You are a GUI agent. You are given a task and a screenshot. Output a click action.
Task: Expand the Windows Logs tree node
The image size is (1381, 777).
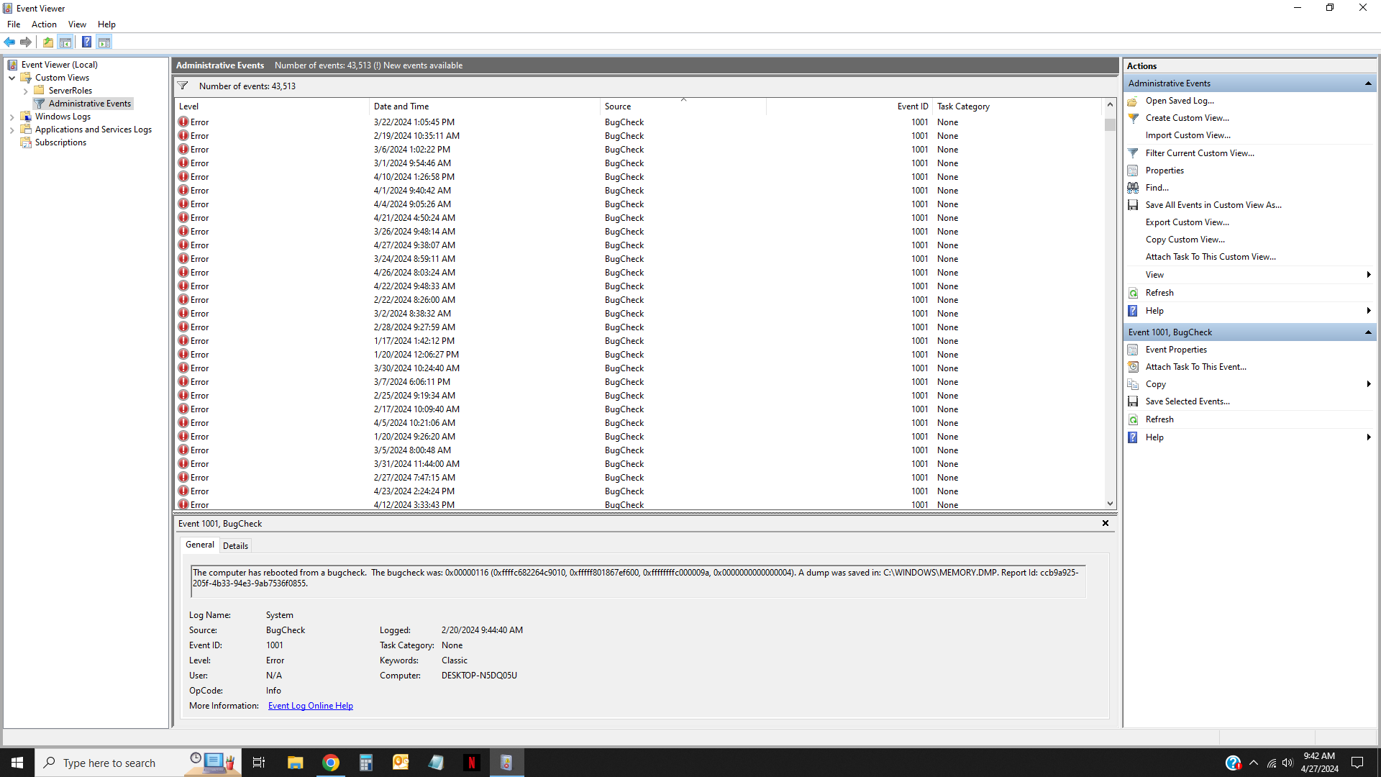click(12, 117)
